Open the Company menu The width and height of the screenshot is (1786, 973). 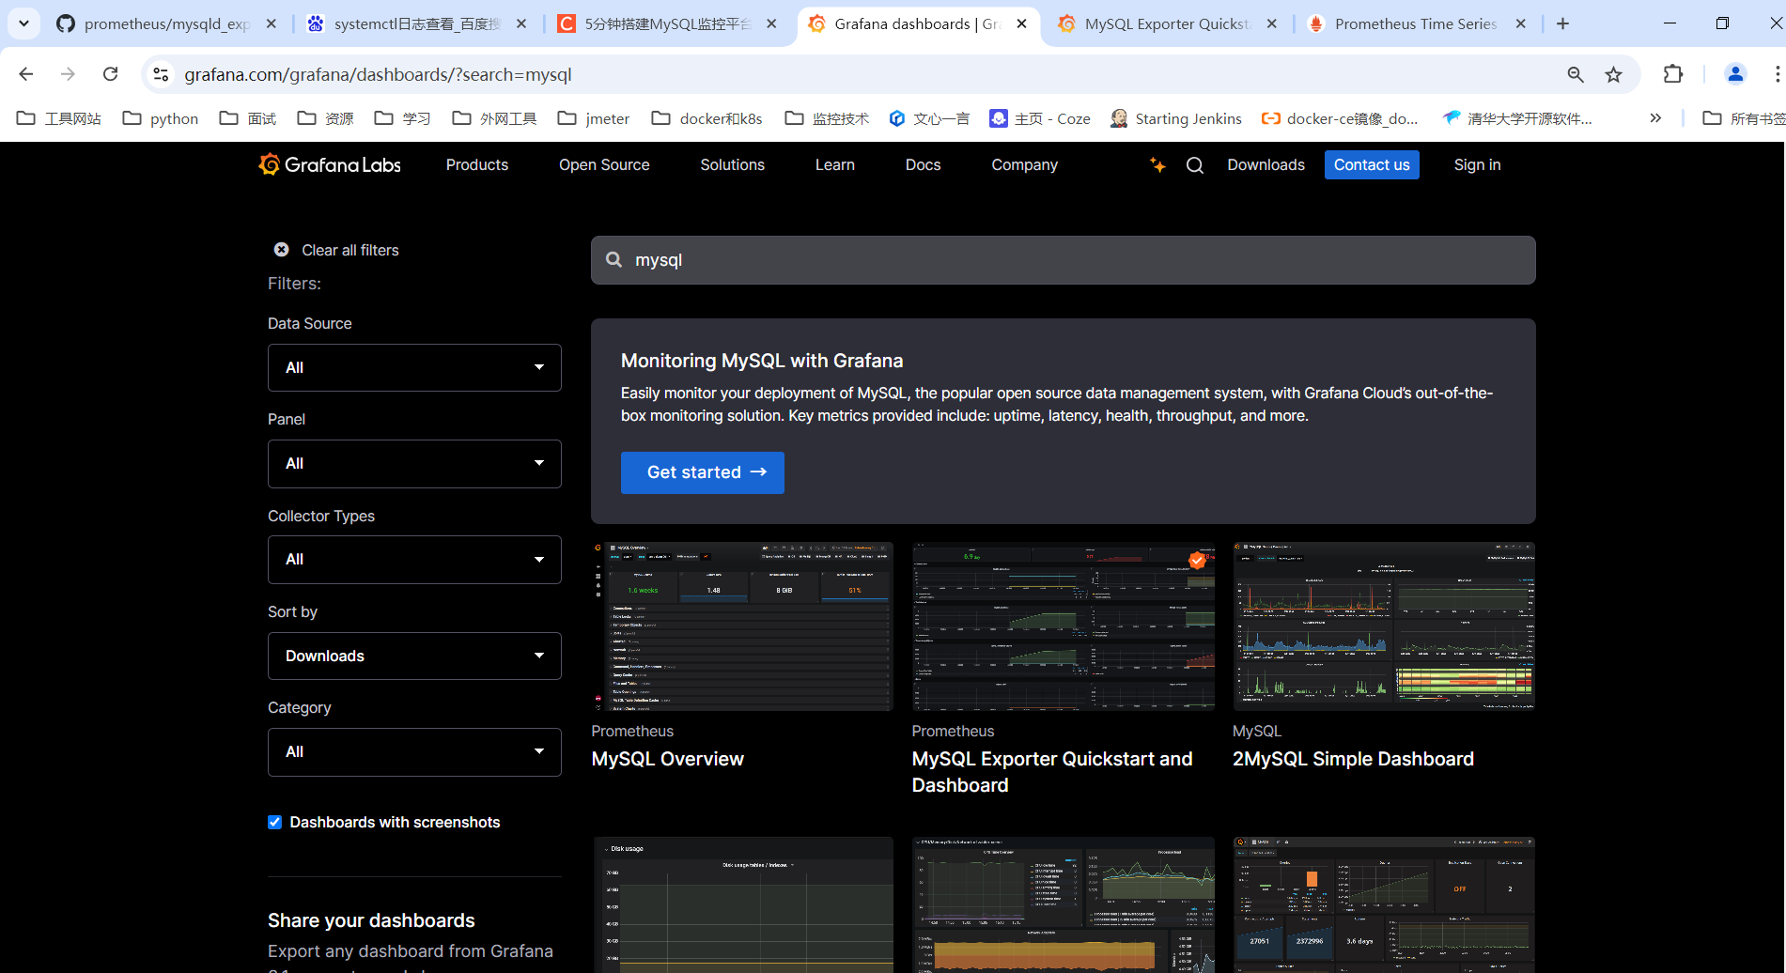pos(1025,165)
